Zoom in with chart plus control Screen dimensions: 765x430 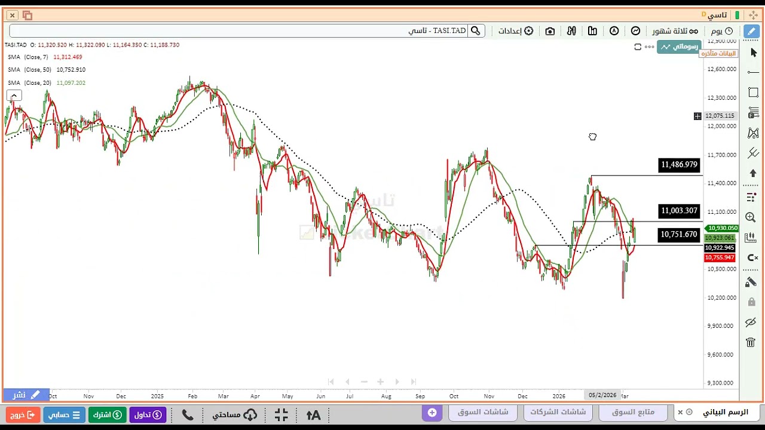(380, 382)
